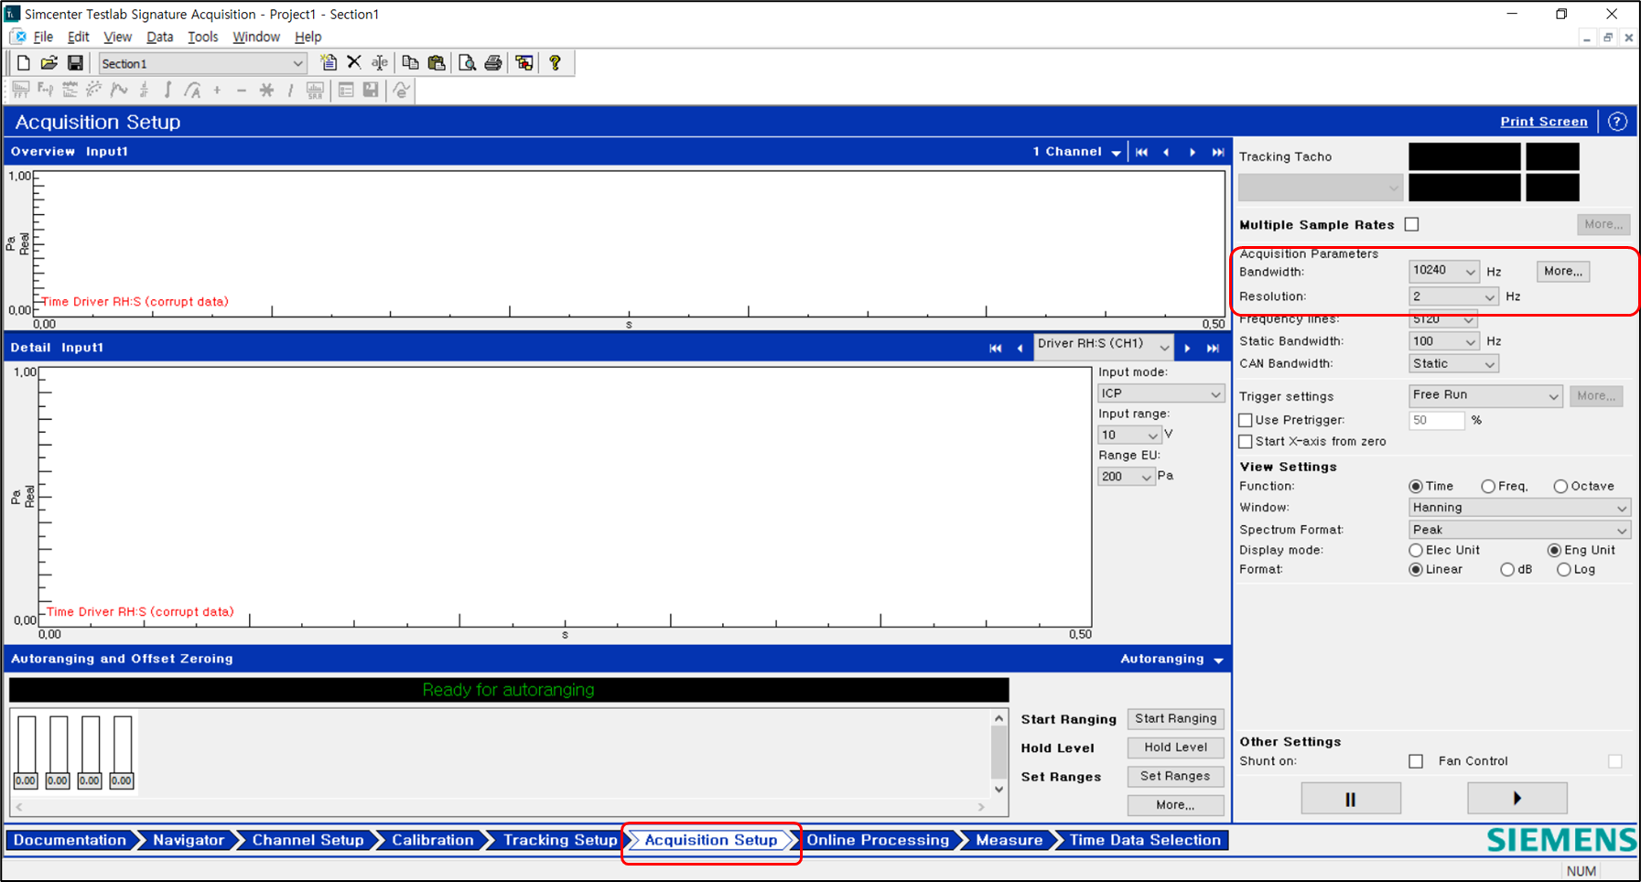Click the New section toolbar icon

[329, 63]
